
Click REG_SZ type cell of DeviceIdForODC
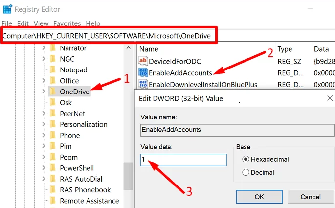click(x=290, y=62)
